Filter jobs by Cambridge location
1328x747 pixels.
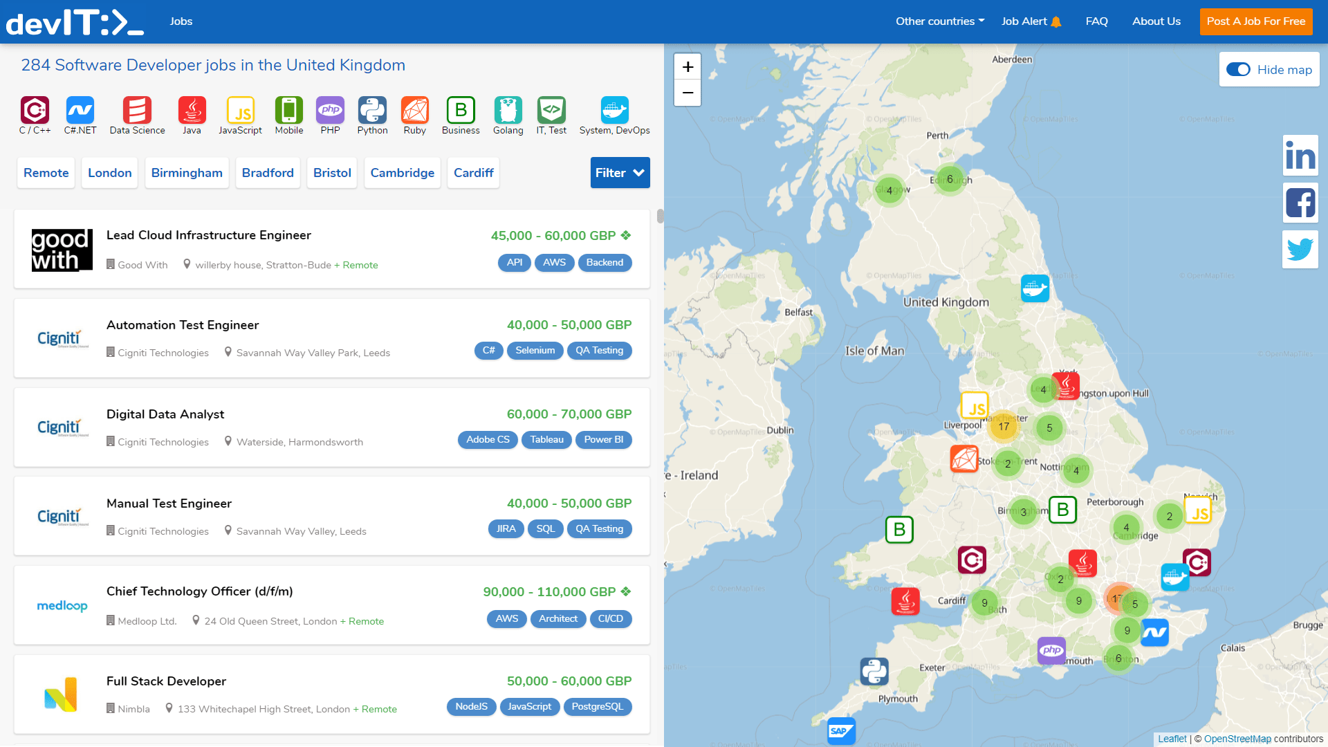coord(402,173)
